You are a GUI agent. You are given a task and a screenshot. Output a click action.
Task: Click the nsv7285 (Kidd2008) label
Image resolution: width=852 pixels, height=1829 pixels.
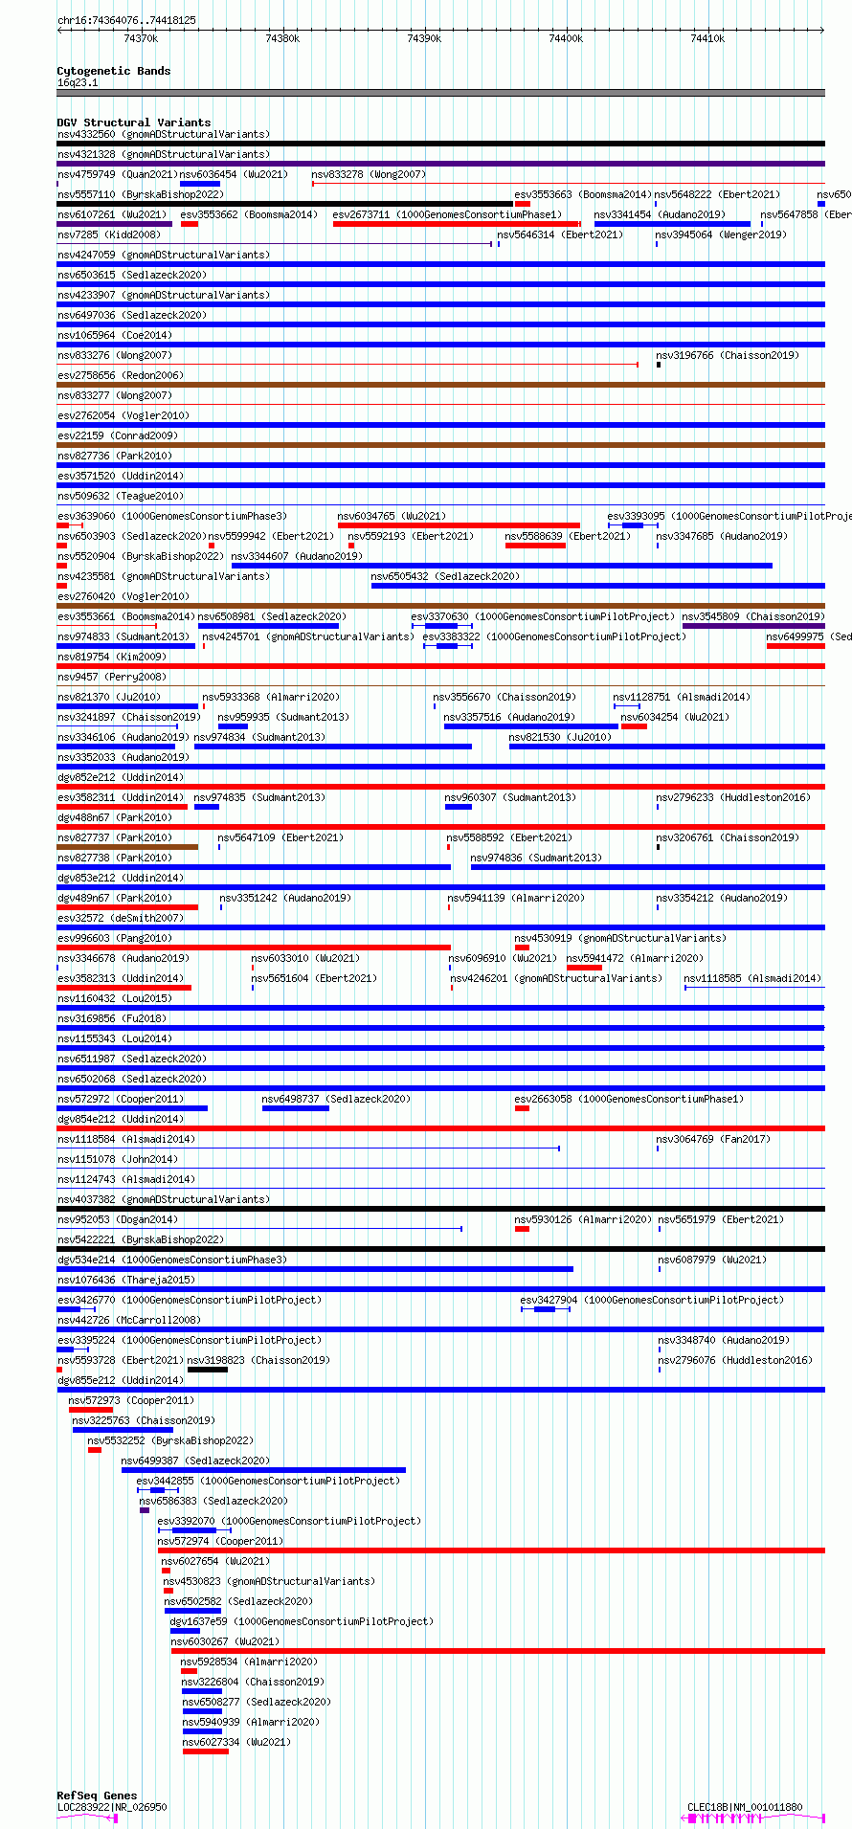point(109,234)
